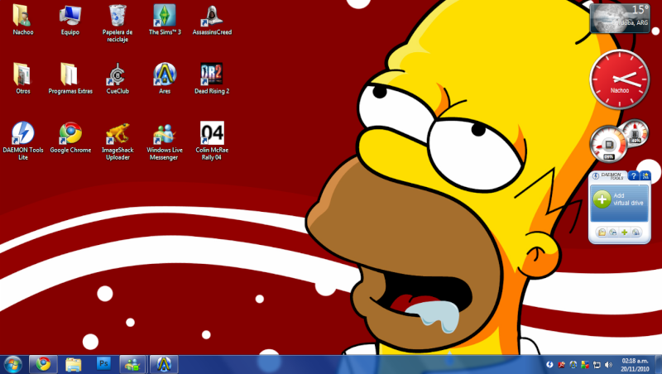Image resolution: width=662 pixels, height=374 pixels.
Task: Click the small green plus in DAEMON gadget
Action: point(625,233)
